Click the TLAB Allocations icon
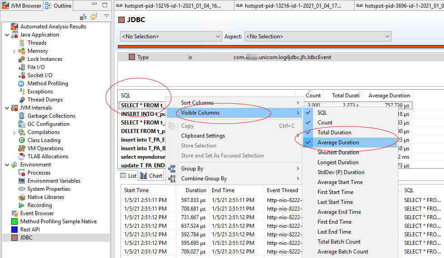The image size is (444, 258). [x=22, y=157]
